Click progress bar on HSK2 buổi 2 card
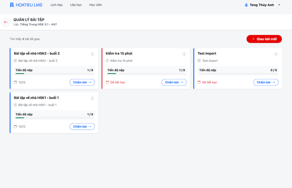Viewport: 292px width, 188px height. point(54,74)
